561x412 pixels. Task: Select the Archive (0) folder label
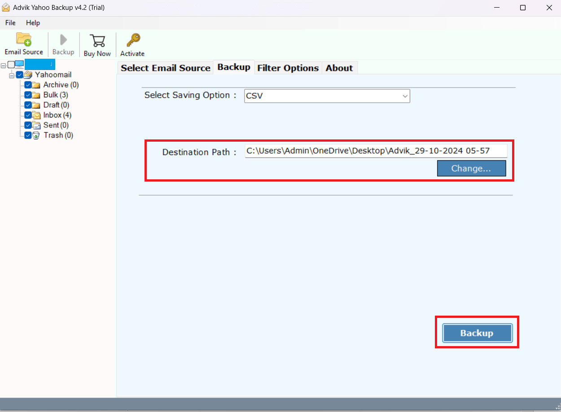pyautogui.click(x=61, y=85)
